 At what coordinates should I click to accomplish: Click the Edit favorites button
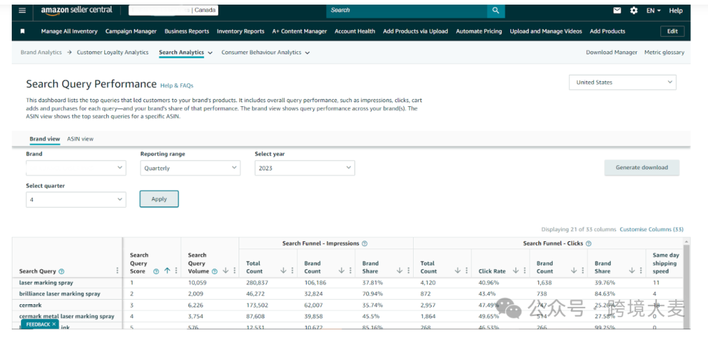673,31
